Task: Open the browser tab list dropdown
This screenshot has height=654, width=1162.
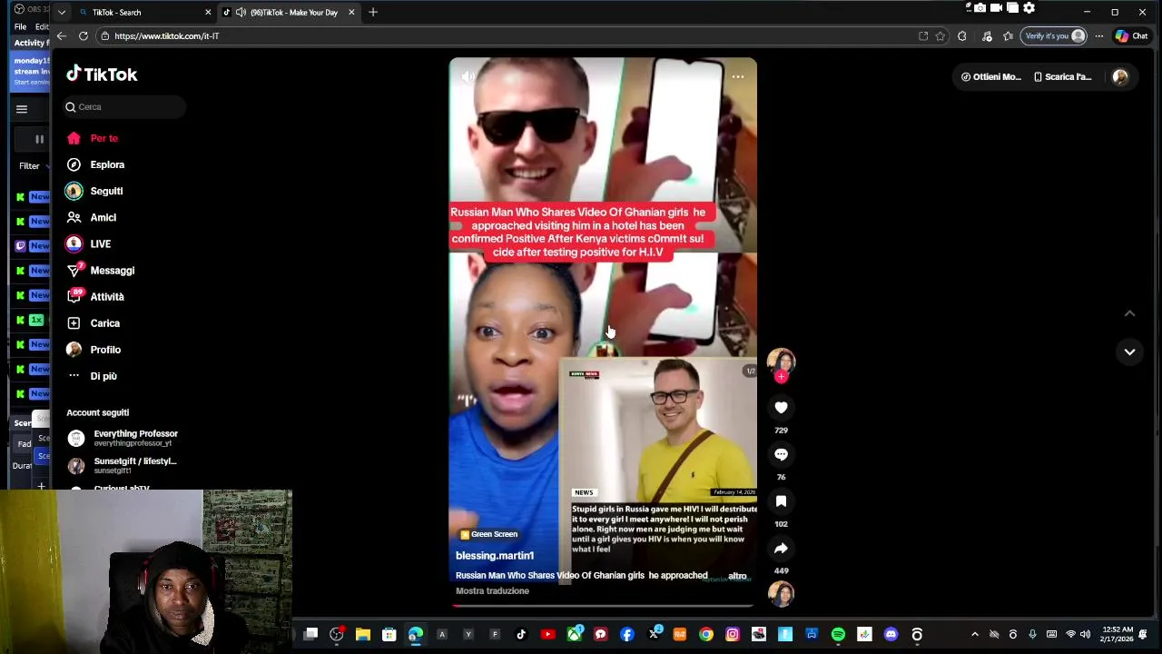Action: point(61,12)
